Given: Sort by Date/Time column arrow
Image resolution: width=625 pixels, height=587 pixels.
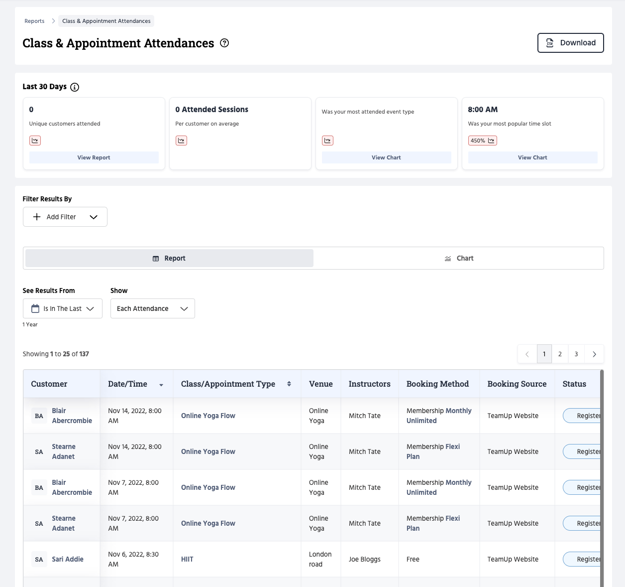Looking at the screenshot, I should [x=161, y=385].
